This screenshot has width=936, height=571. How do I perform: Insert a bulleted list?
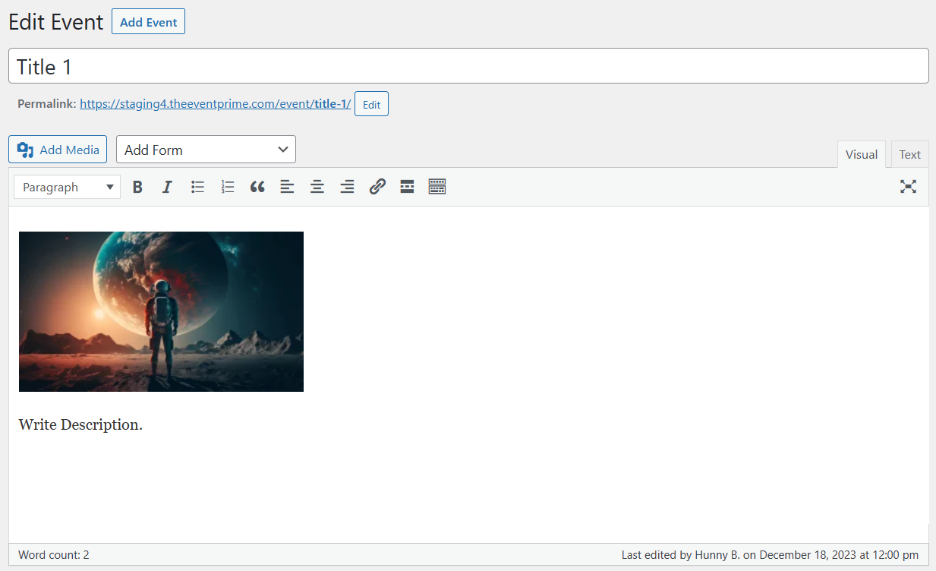point(197,187)
